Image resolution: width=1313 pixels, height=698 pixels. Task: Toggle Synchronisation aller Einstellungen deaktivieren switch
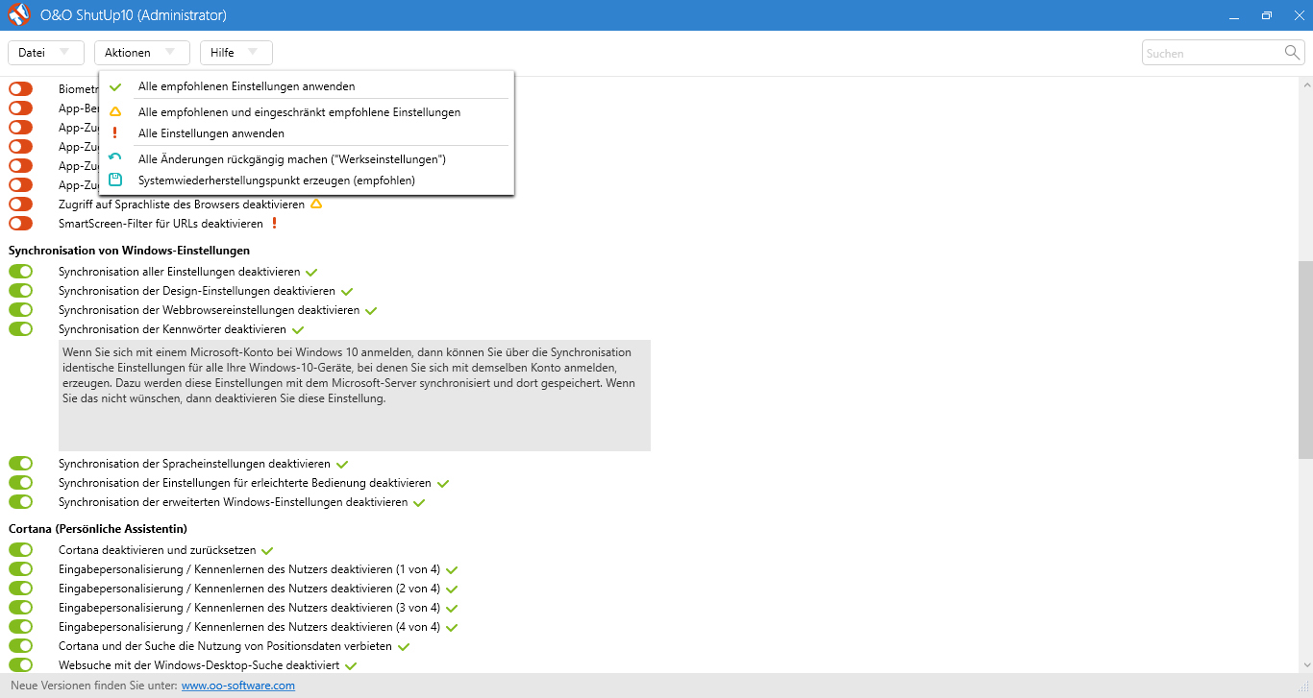pyautogui.click(x=20, y=271)
